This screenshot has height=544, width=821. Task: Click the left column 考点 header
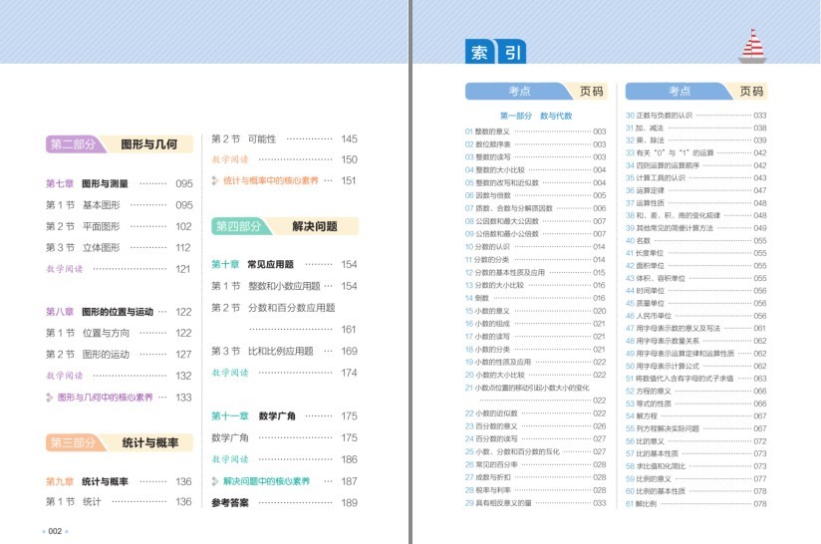point(519,91)
